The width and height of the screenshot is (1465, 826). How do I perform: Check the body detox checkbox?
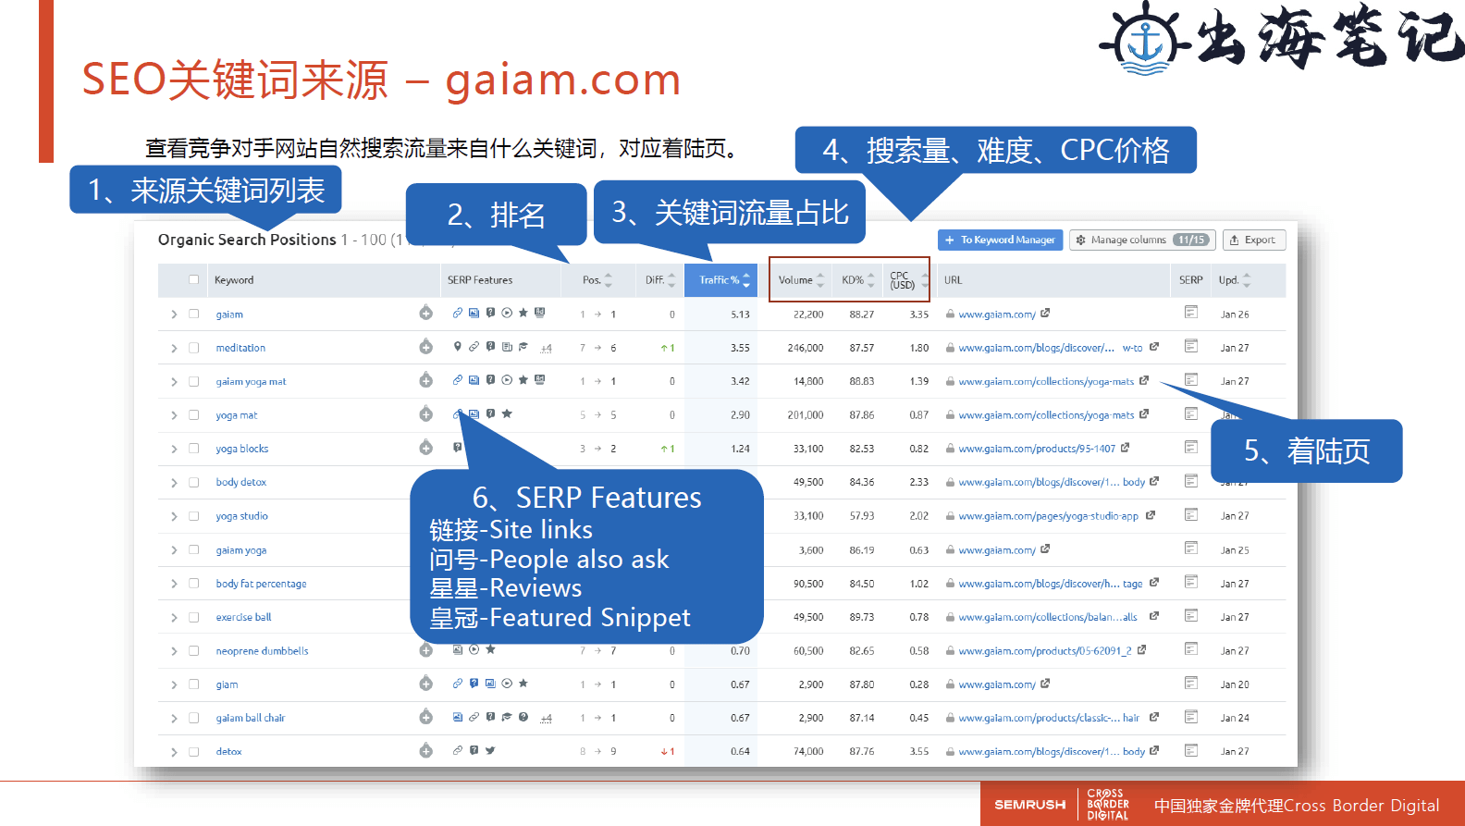coord(193,482)
